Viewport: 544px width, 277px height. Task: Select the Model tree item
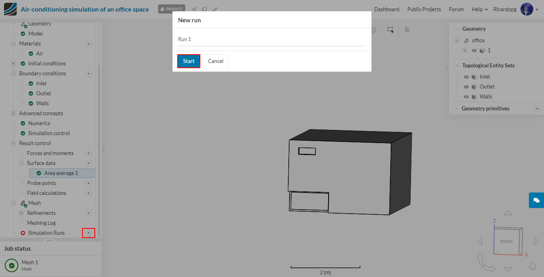pos(35,33)
